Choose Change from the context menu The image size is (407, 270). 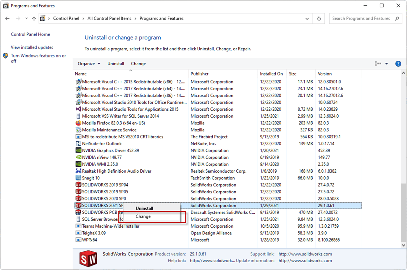tap(143, 216)
